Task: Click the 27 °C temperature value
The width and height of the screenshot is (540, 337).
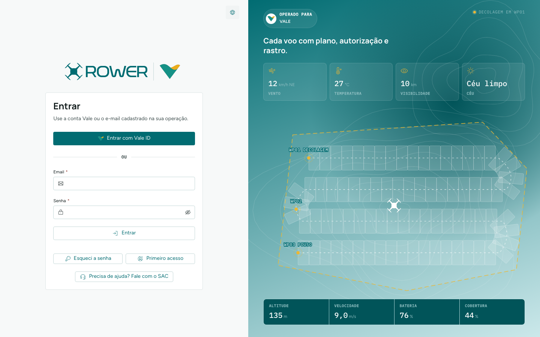Action: (342, 84)
